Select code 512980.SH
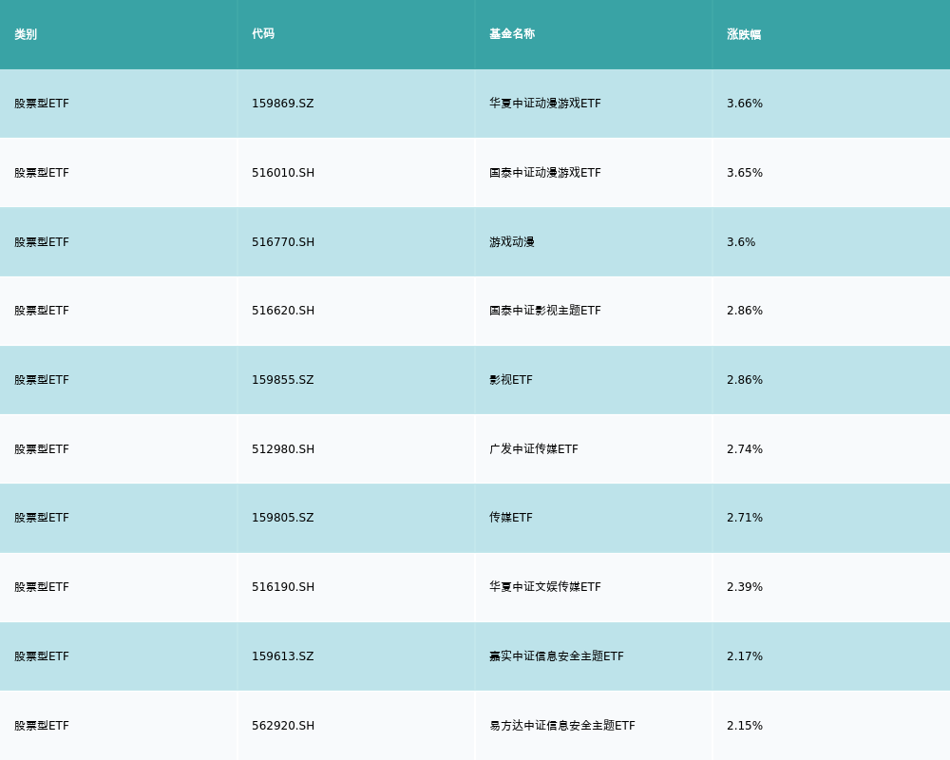The height and width of the screenshot is (760, 950). click(x=283, y=449)
